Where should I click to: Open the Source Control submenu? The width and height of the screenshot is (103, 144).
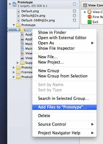point(64,124)
